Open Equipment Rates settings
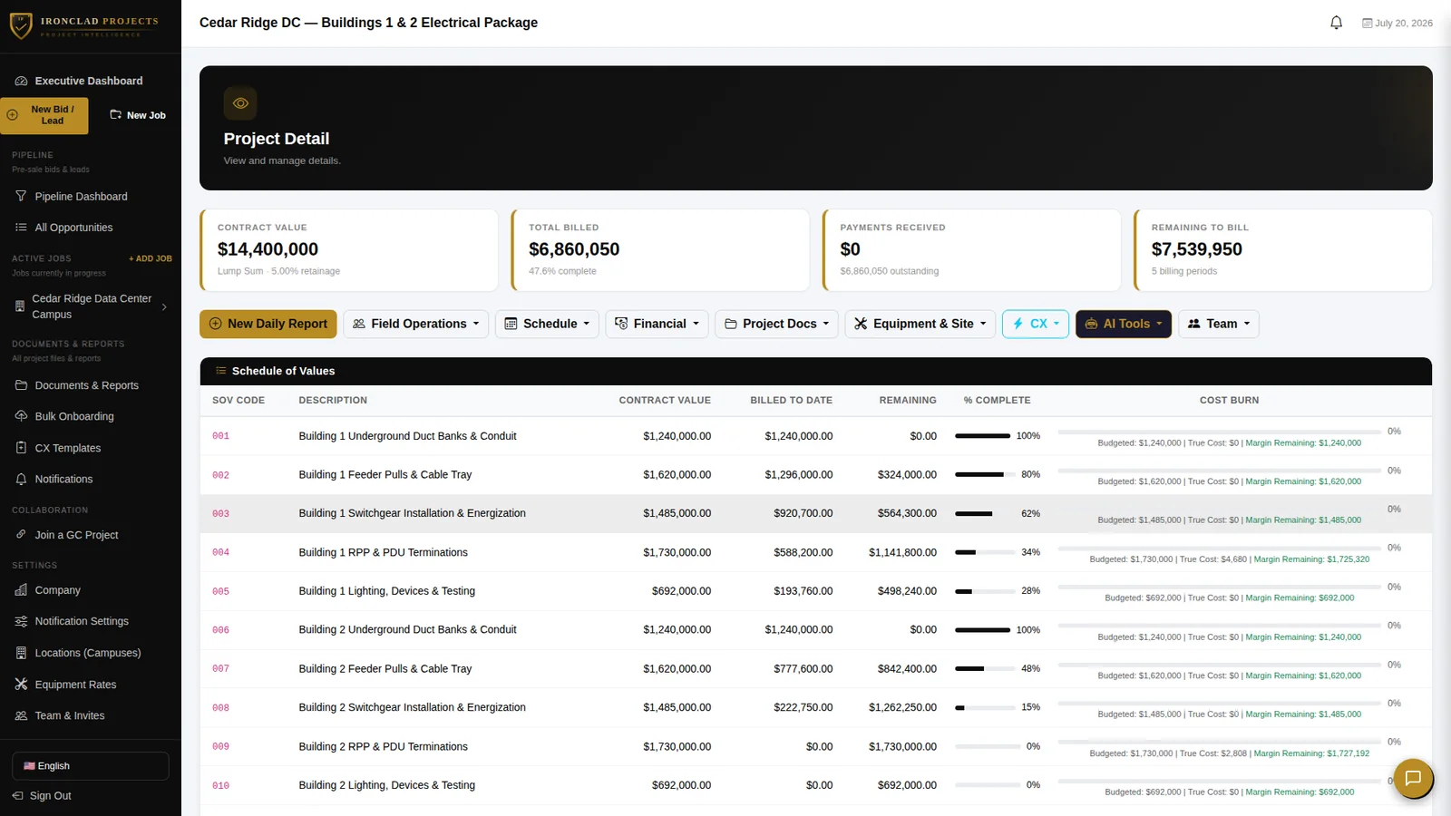The image size is (1451, 816). coord(75,685)
